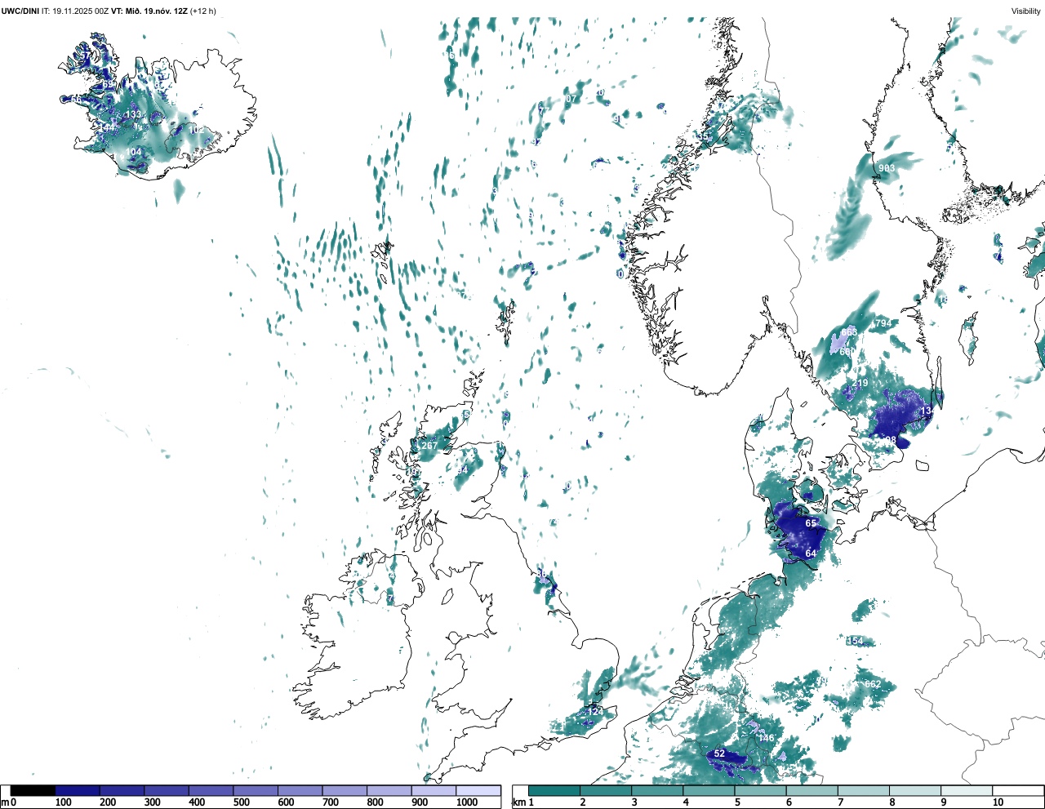The height and width of the screenshot is (809, 1045).
Task: Click the '794' visibility value on map
Action: coord(883,324)
